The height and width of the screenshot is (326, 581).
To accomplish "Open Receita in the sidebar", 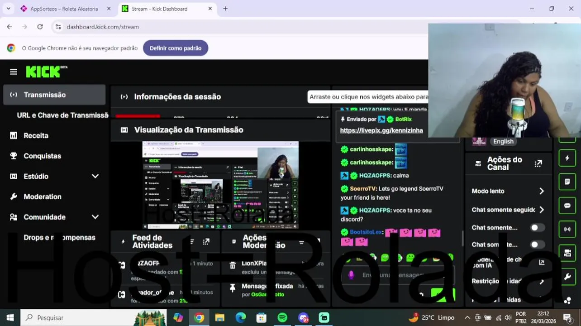I will pos(36,135).
